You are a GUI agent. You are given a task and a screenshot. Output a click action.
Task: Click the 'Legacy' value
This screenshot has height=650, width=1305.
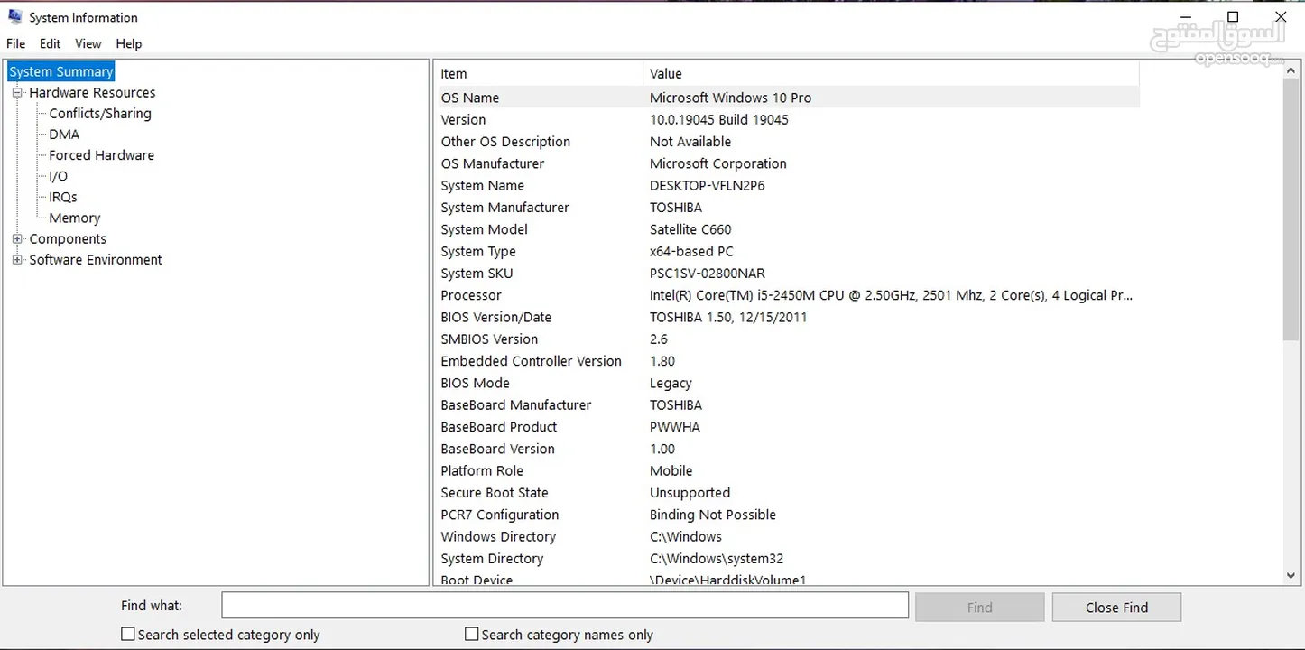[x=671, y=383]
